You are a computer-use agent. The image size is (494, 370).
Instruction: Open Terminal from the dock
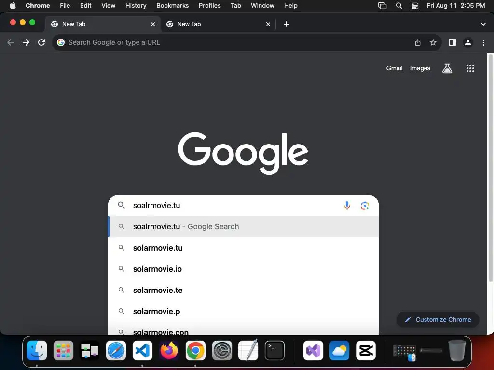coord(274,351)
